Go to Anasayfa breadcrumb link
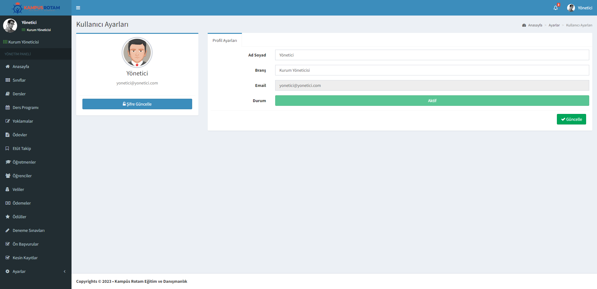The width and height of the screenshot is (597, 289). [x=535, y=25]
